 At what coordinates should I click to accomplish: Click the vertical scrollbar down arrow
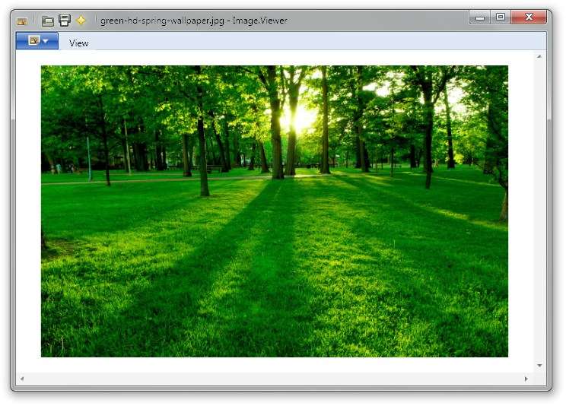pos(539,366)
